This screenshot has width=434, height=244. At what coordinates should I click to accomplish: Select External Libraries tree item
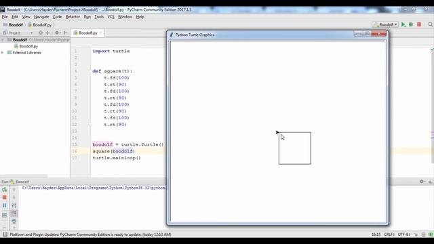coord(24,53)
